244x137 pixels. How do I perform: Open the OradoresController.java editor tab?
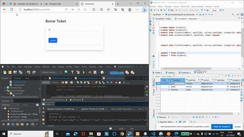[87, 78]
